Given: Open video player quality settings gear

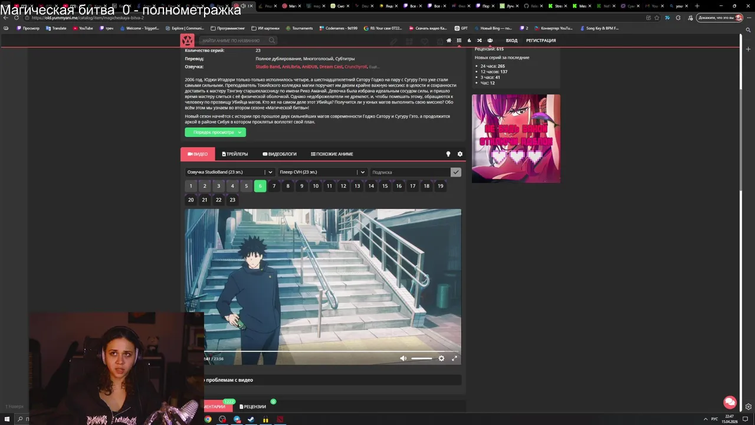Looking at the screenshot, I should [x=441, y=358].
